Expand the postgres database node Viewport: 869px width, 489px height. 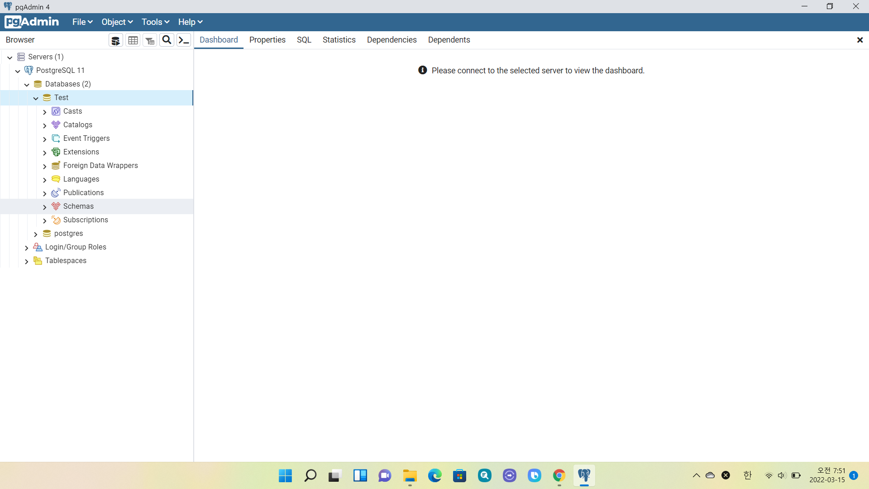[x=36, y=234]
